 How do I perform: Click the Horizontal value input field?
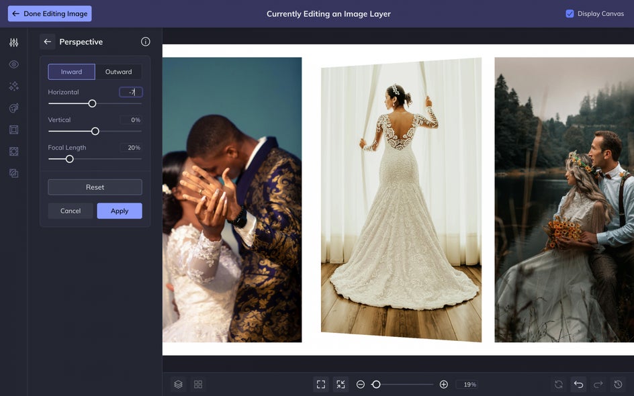point(131,92)
